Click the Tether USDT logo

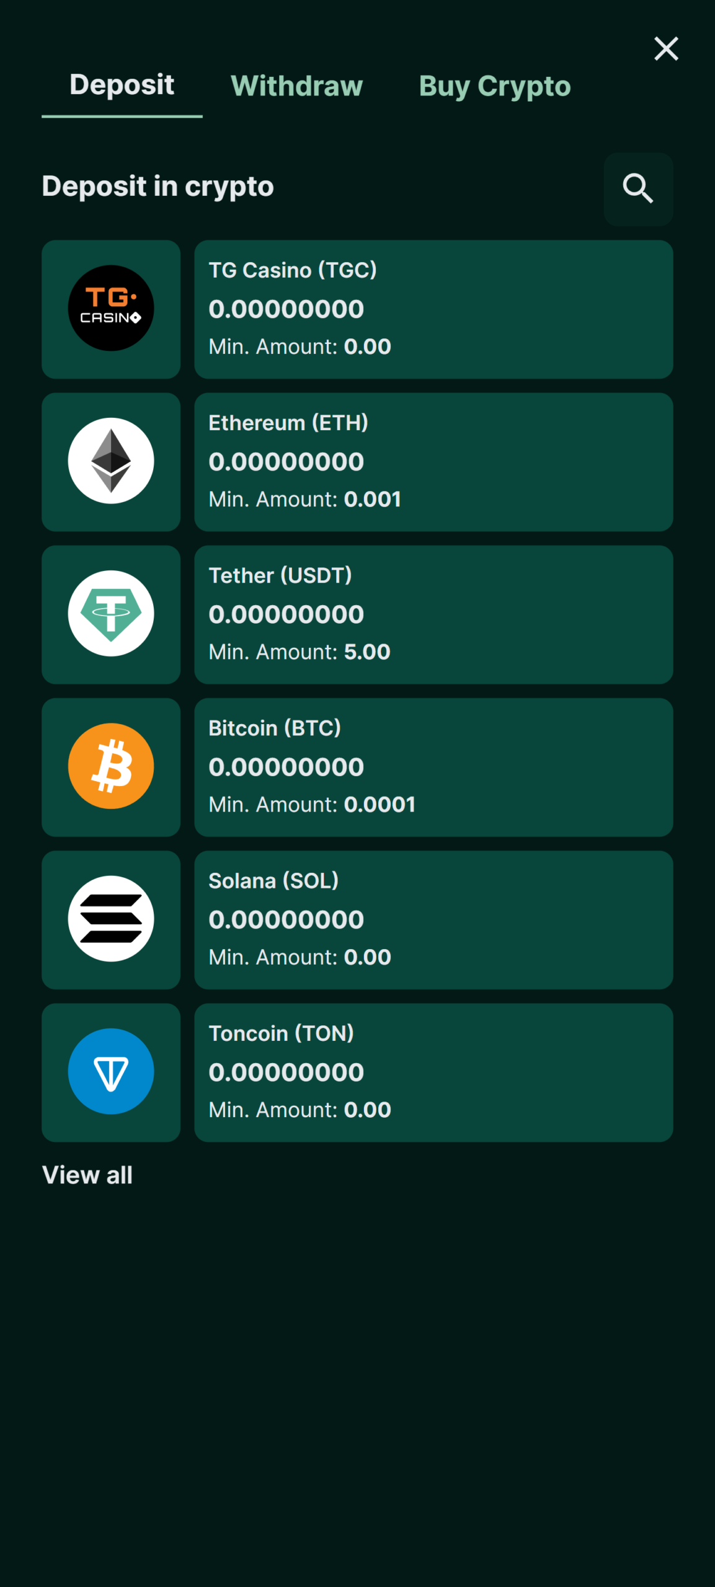(x=111, y=613)
